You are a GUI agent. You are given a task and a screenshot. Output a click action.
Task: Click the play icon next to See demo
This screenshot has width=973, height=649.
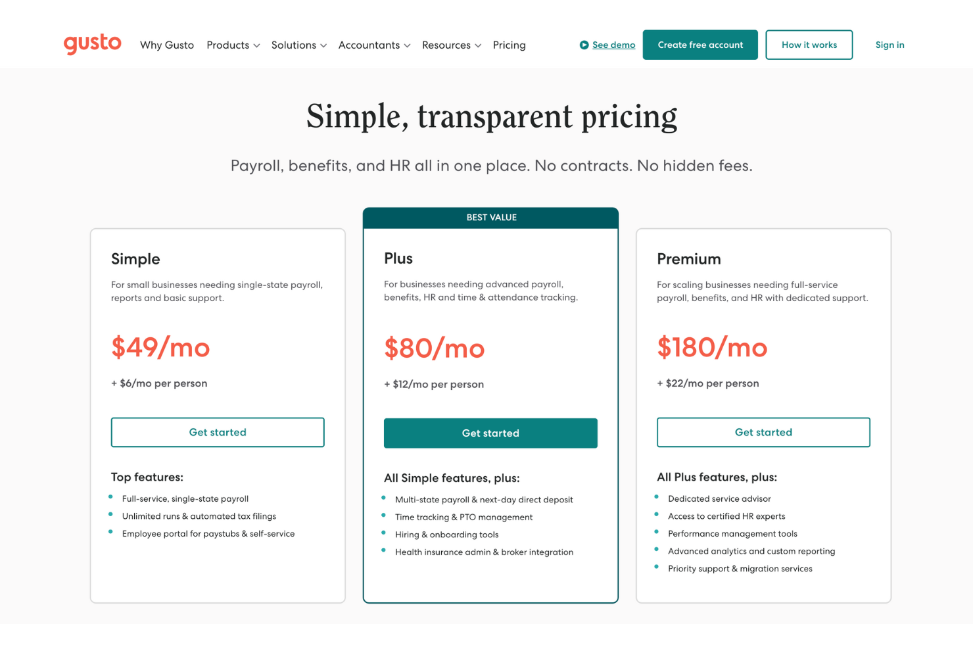click(x=583, y=45)
